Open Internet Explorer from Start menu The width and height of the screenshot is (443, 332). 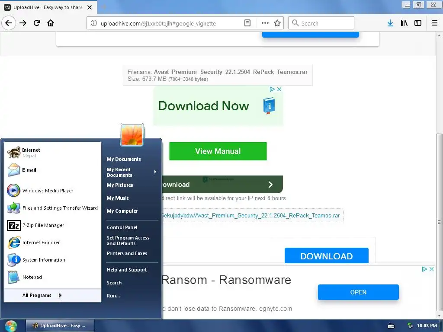[52, 243]
